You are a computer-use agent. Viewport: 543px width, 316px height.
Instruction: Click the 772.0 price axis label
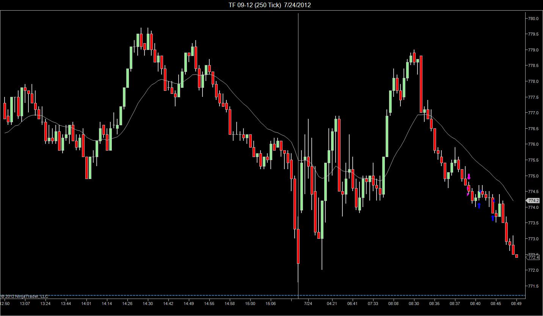[x=534, y=270]
